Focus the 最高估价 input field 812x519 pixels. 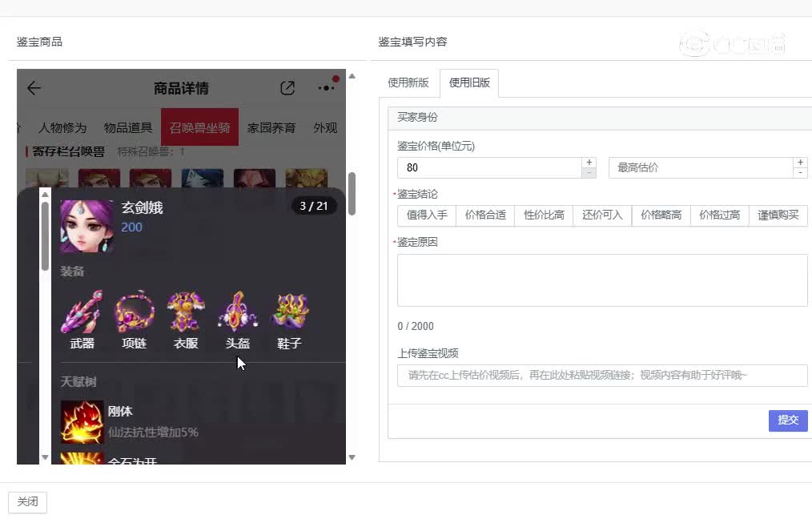click(x=701, y=168)
